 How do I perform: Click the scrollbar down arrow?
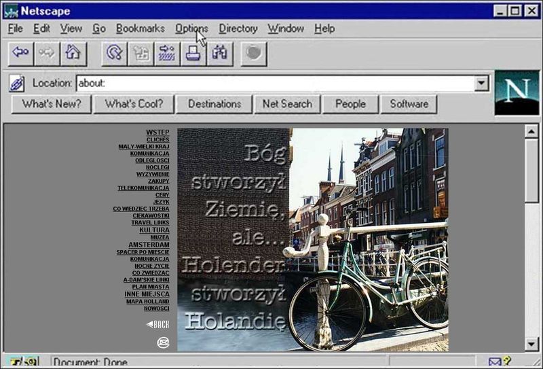531,344
